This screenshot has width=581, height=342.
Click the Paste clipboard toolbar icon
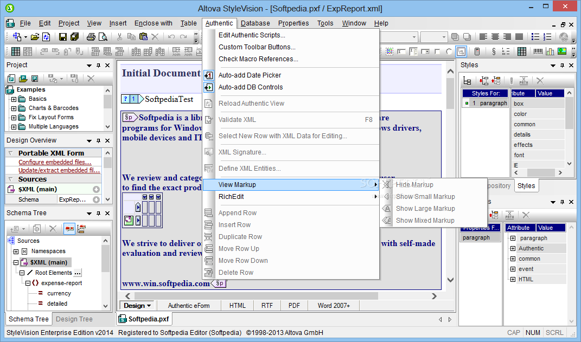[143, 37]
